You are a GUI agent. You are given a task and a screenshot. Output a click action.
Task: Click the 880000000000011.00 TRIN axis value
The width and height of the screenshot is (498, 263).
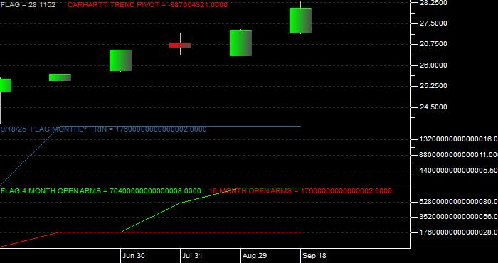(459, 155)
